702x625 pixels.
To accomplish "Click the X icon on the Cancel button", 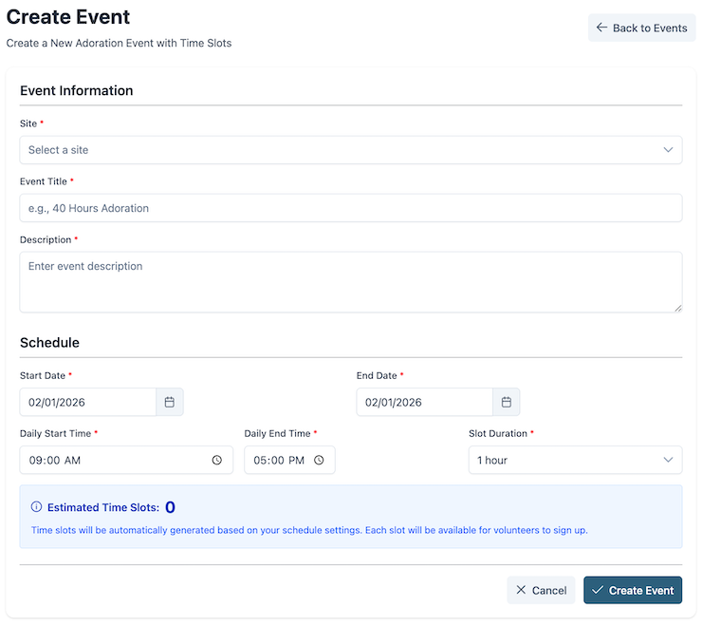I will click(x=521, y=590).
